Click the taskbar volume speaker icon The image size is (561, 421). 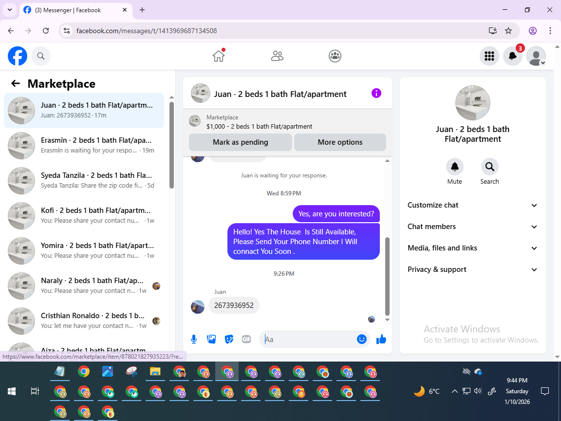(x=478, y=391)
